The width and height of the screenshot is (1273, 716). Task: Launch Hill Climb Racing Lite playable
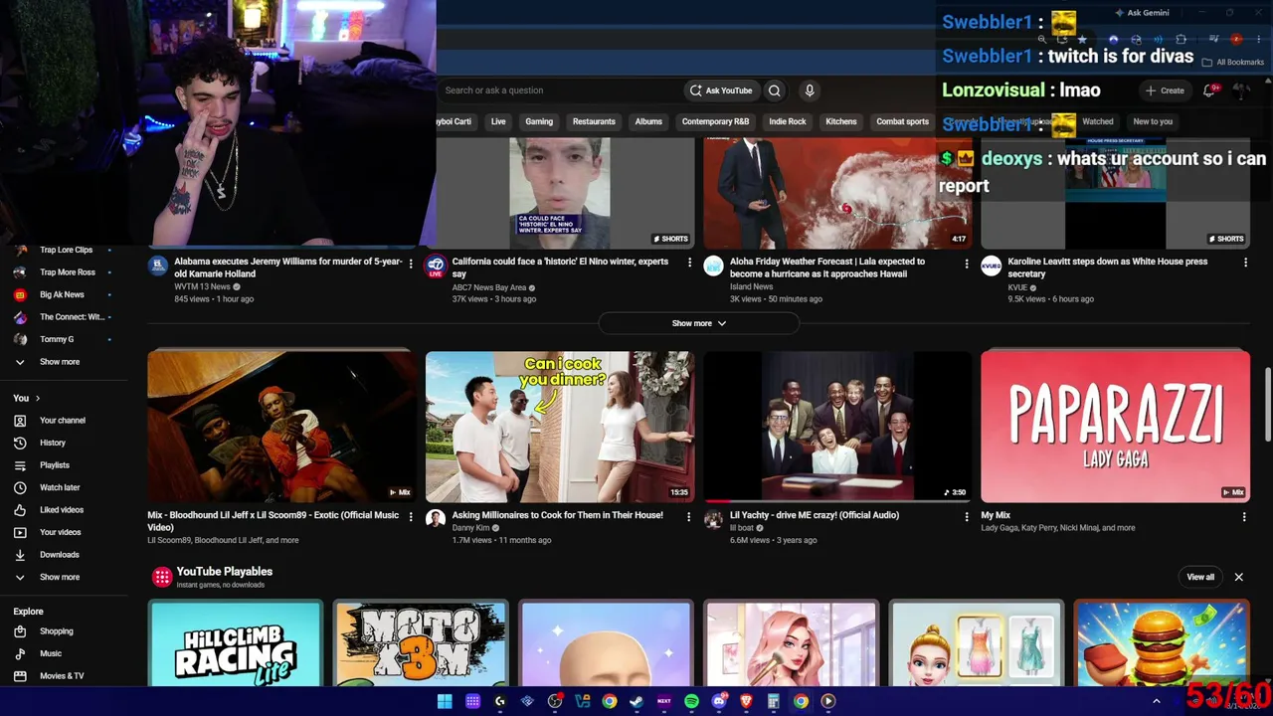[236, 643]
